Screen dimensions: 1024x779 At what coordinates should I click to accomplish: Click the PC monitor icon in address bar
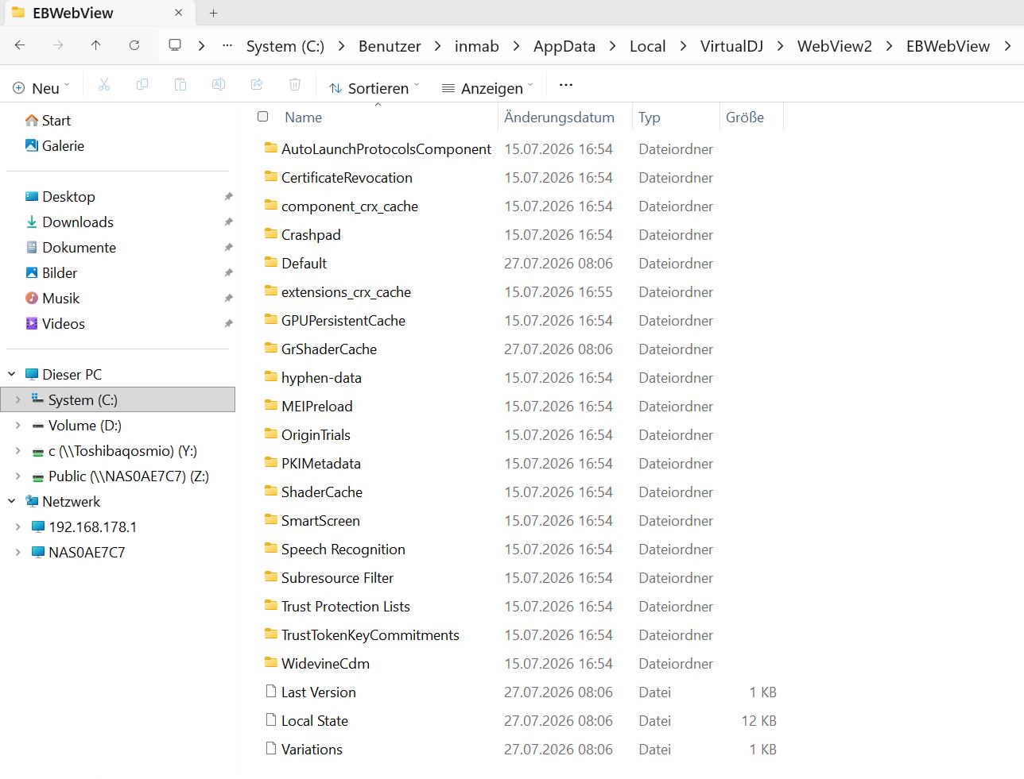click(x=175, y=45)
